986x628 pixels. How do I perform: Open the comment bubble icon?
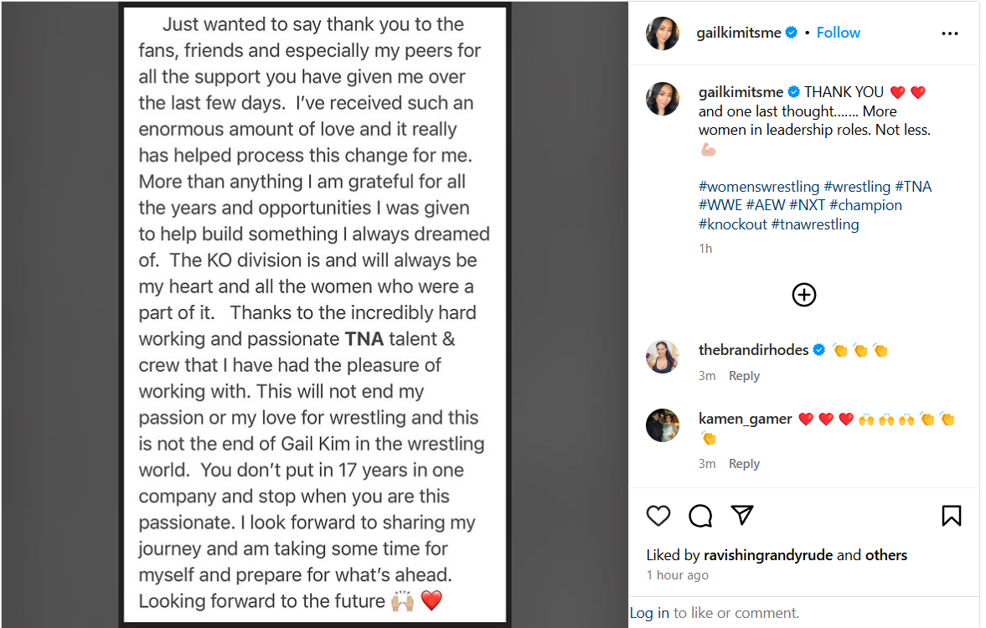tap(700, 516)
